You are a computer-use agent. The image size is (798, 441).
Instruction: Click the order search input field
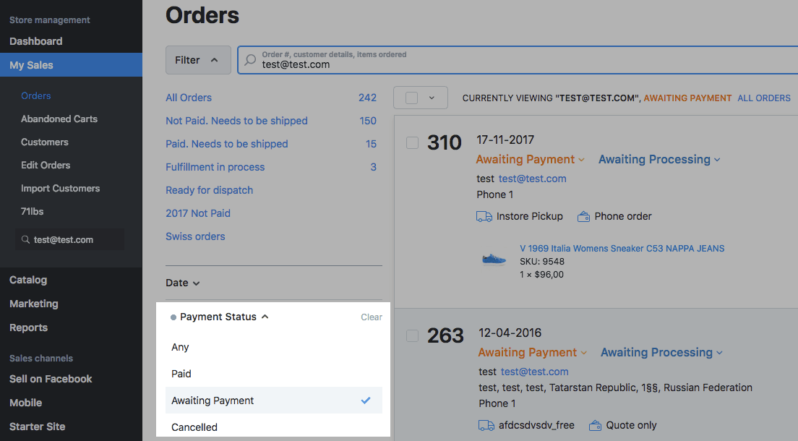point(506,64)
